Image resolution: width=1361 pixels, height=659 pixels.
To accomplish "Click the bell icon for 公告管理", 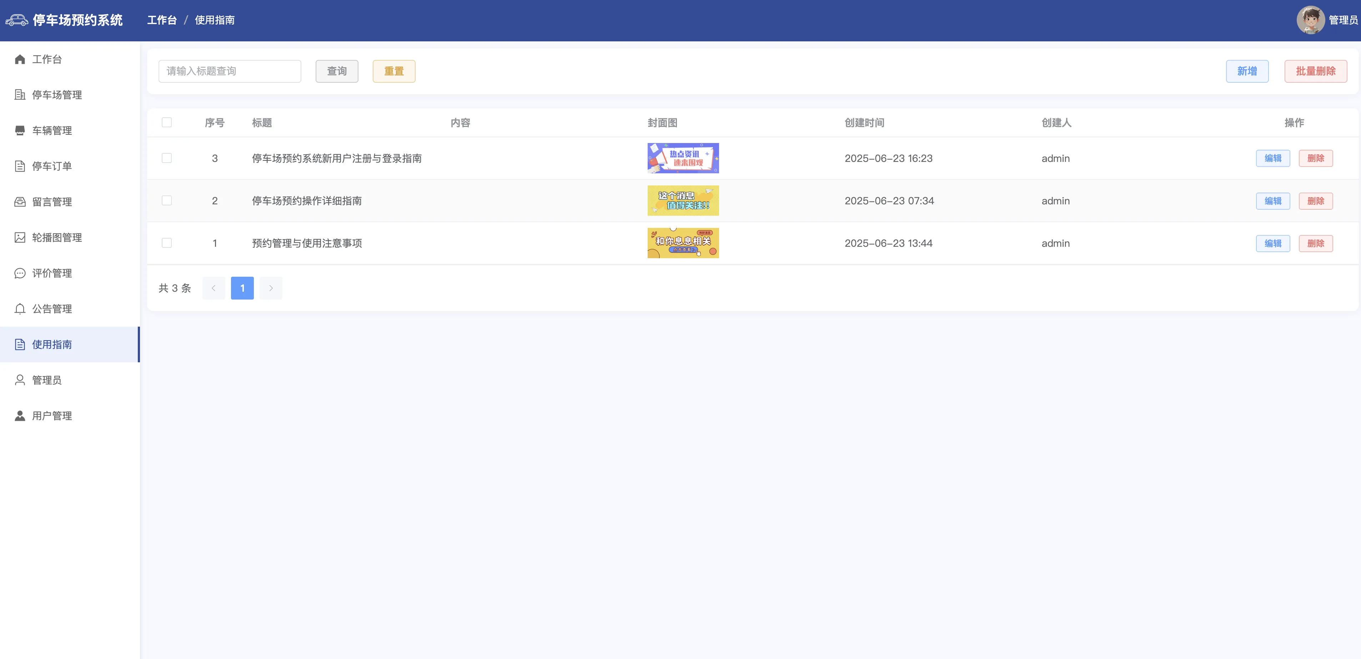I will pyautogui.click(x=20, y=309).
